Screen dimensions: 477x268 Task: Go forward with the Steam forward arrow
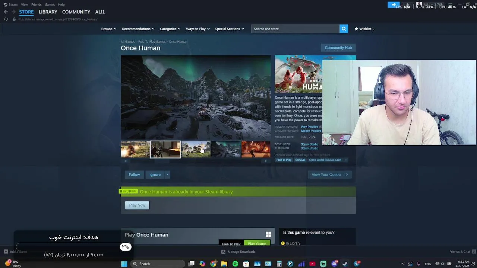coord(14,12)
